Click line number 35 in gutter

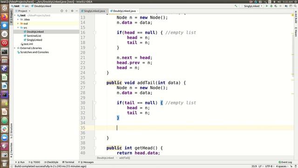(83, 128)
